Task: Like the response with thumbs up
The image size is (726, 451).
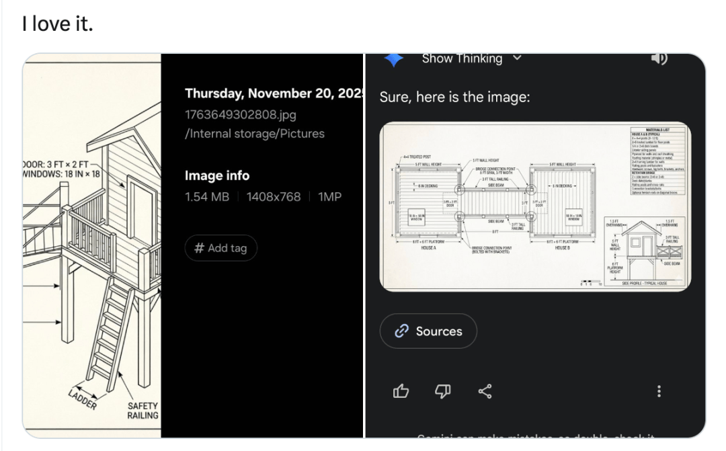Action: click(x=401, y=391)
